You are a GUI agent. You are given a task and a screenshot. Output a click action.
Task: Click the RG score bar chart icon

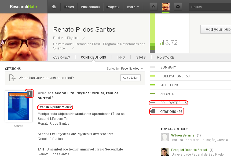pyautogui.click(x=162, y=42)
